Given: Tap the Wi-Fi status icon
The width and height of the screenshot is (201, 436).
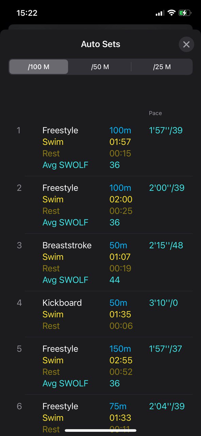Looking at the screenshot, I should pos(171,13).
